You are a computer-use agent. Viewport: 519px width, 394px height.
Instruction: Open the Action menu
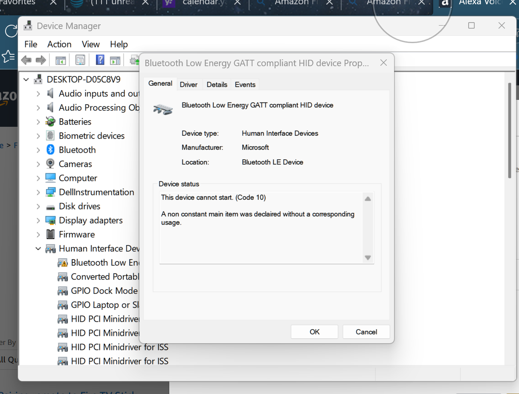59,44
